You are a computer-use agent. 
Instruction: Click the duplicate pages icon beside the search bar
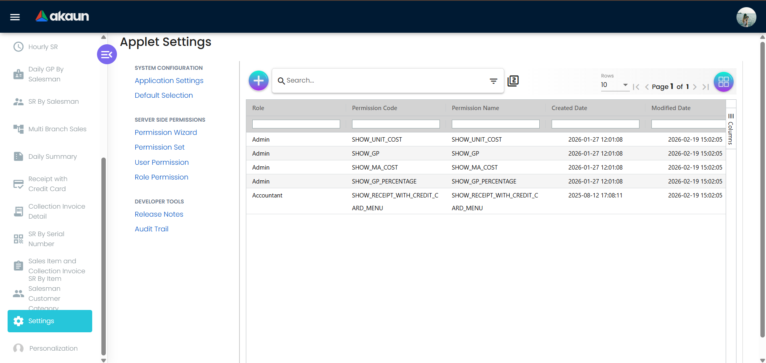point(513,81)
